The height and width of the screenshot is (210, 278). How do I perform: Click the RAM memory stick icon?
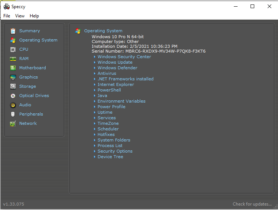pos(13,59)
